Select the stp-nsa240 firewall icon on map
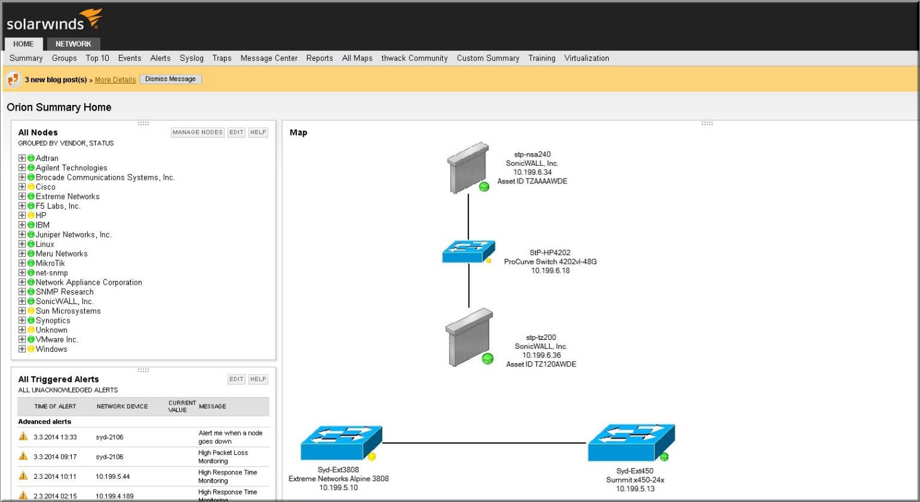Image resolution: width=920 pixels, height=502 pixels. pos(468,167)
